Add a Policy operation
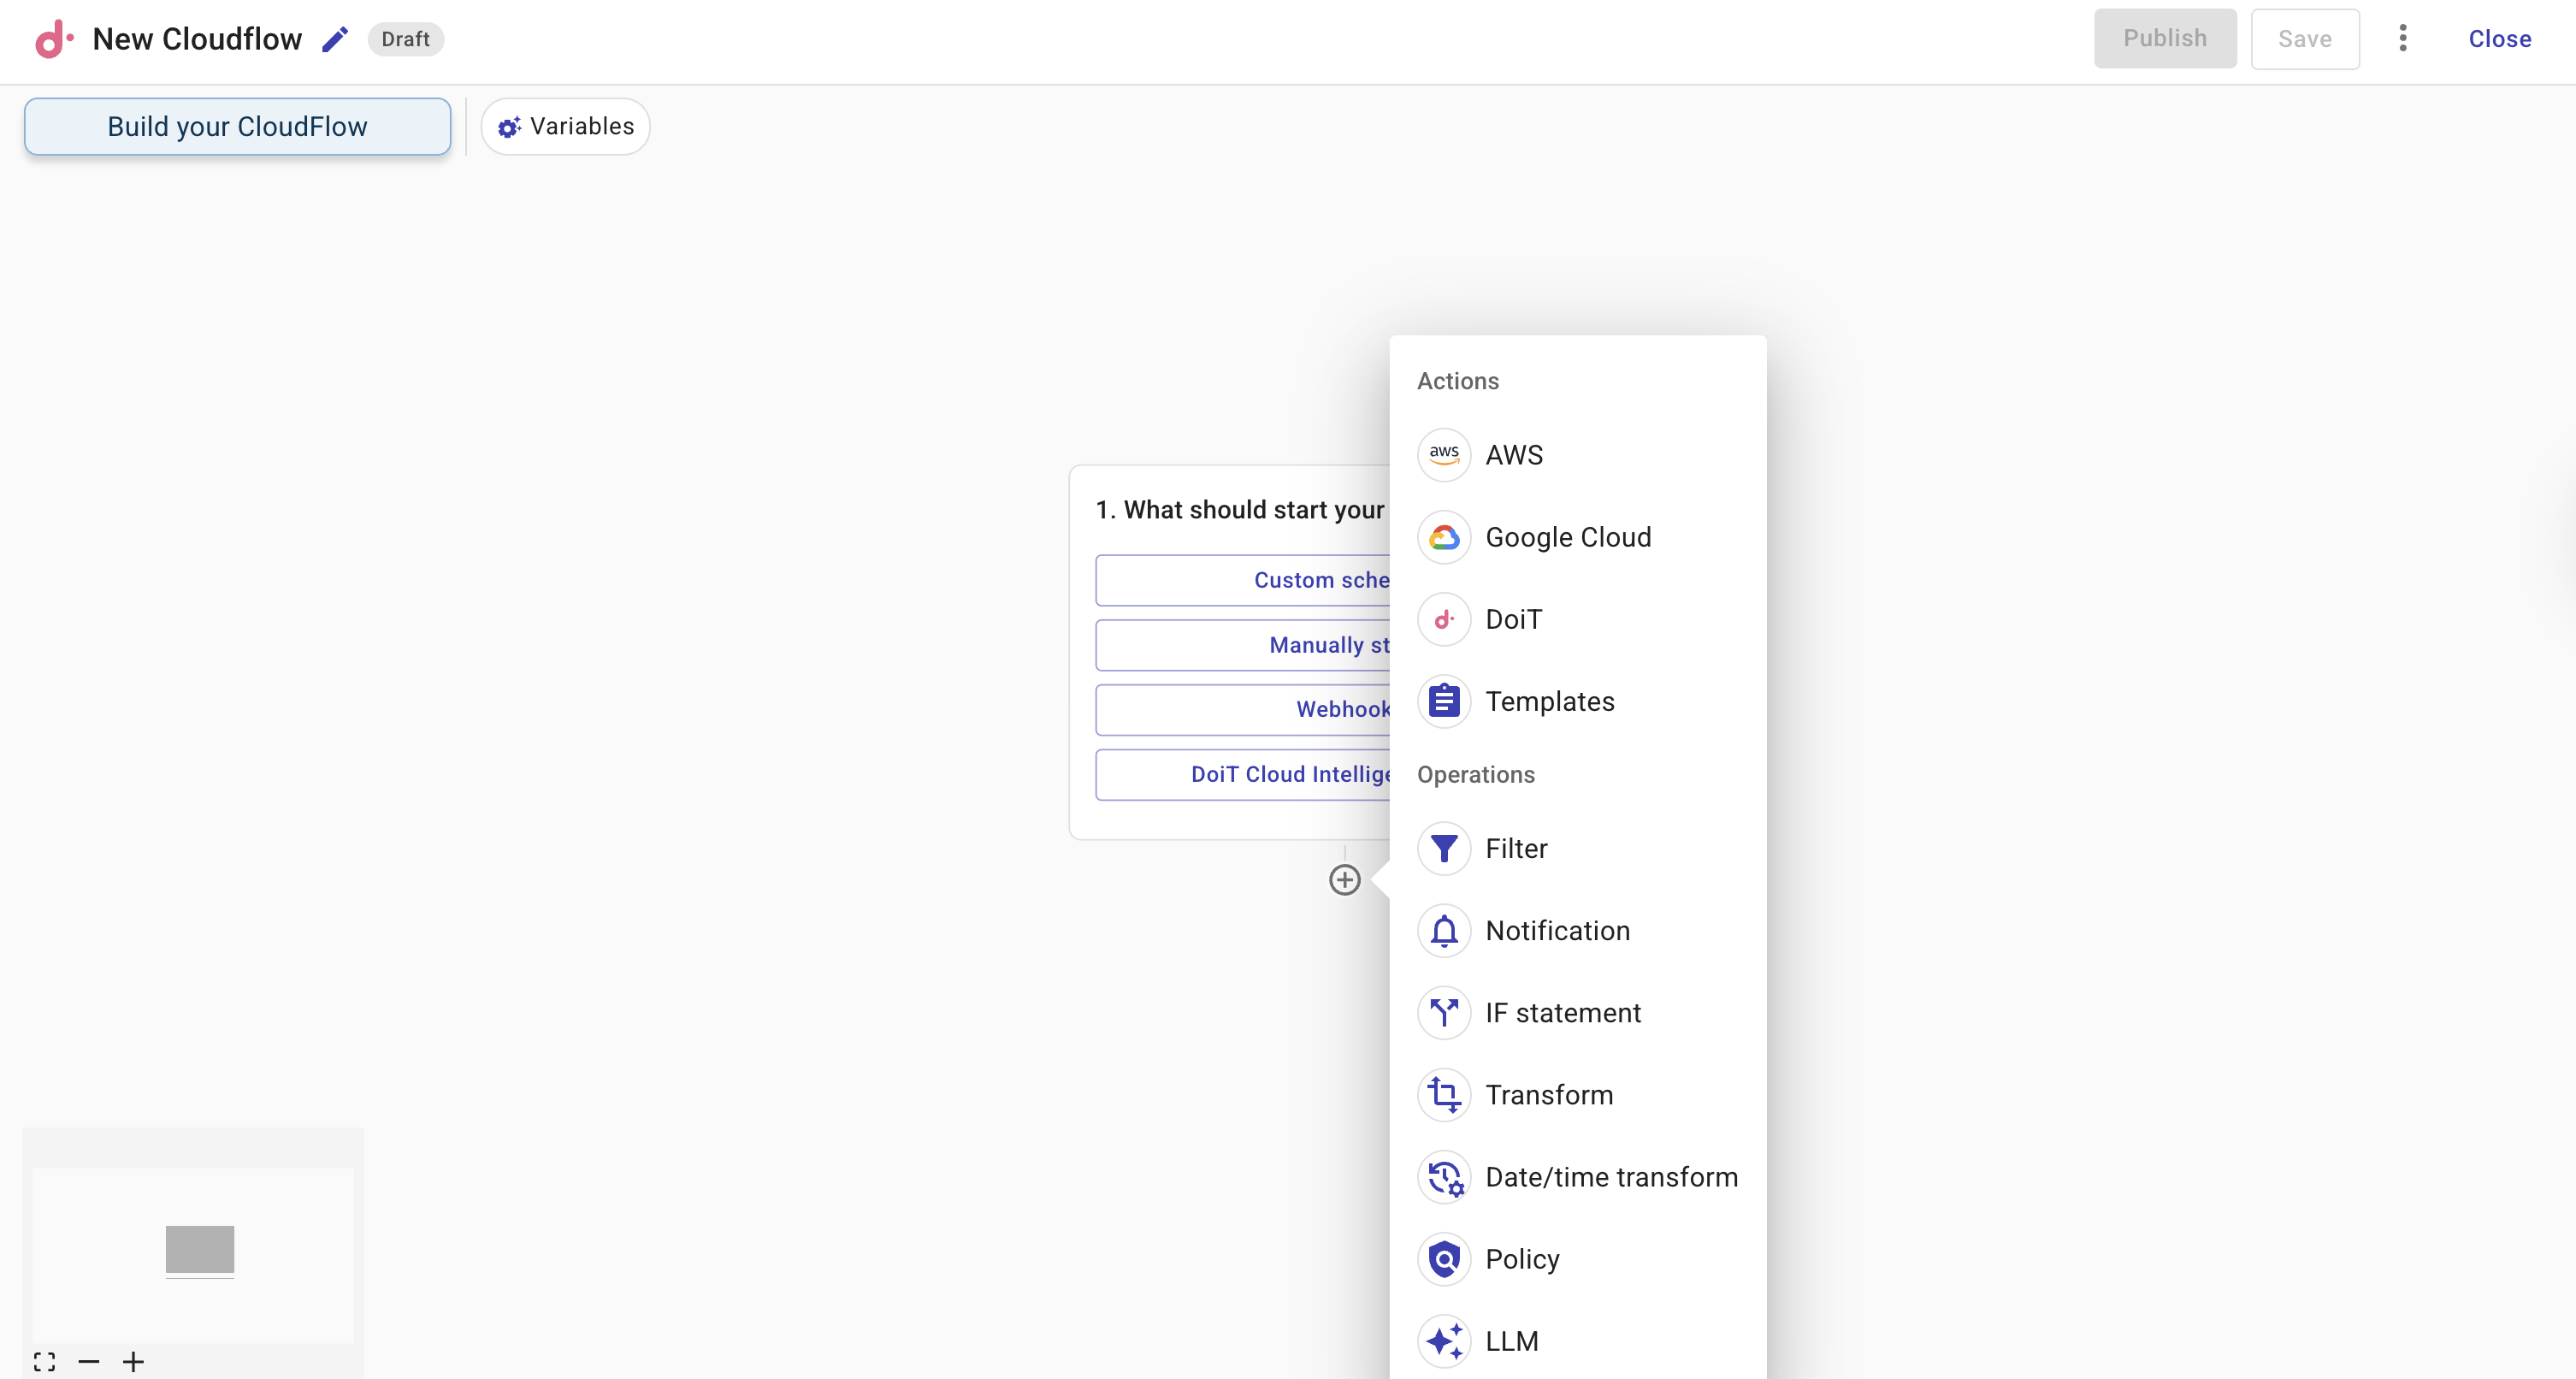This screenshot has height=1379, width=2576. (1521, 1259)
